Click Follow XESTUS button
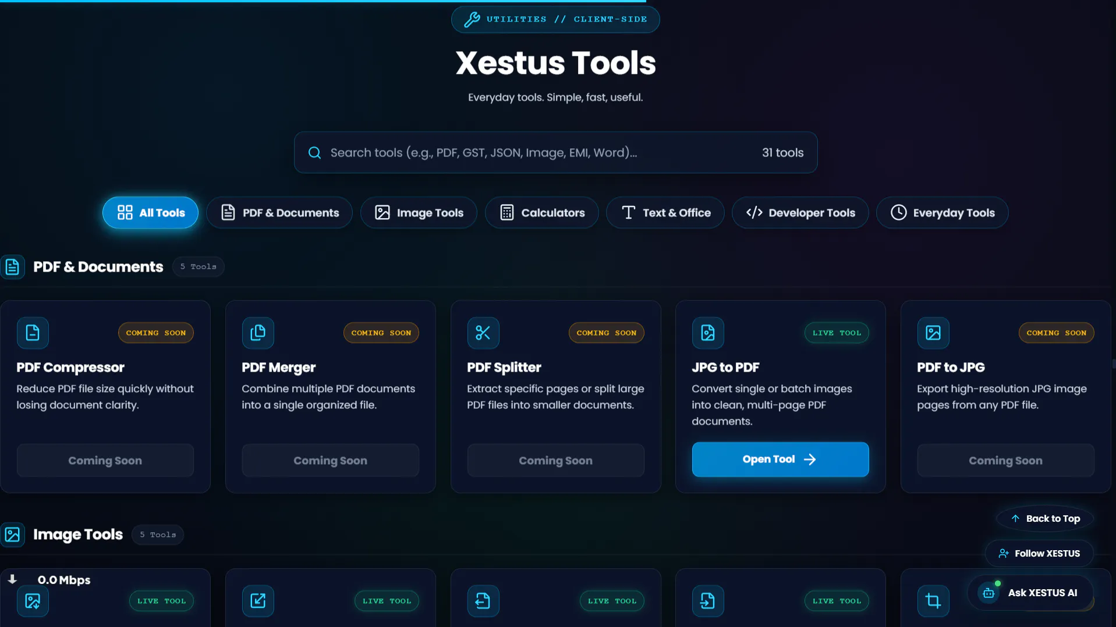This screenshot has height=627, width=1116. [1039, 554]
